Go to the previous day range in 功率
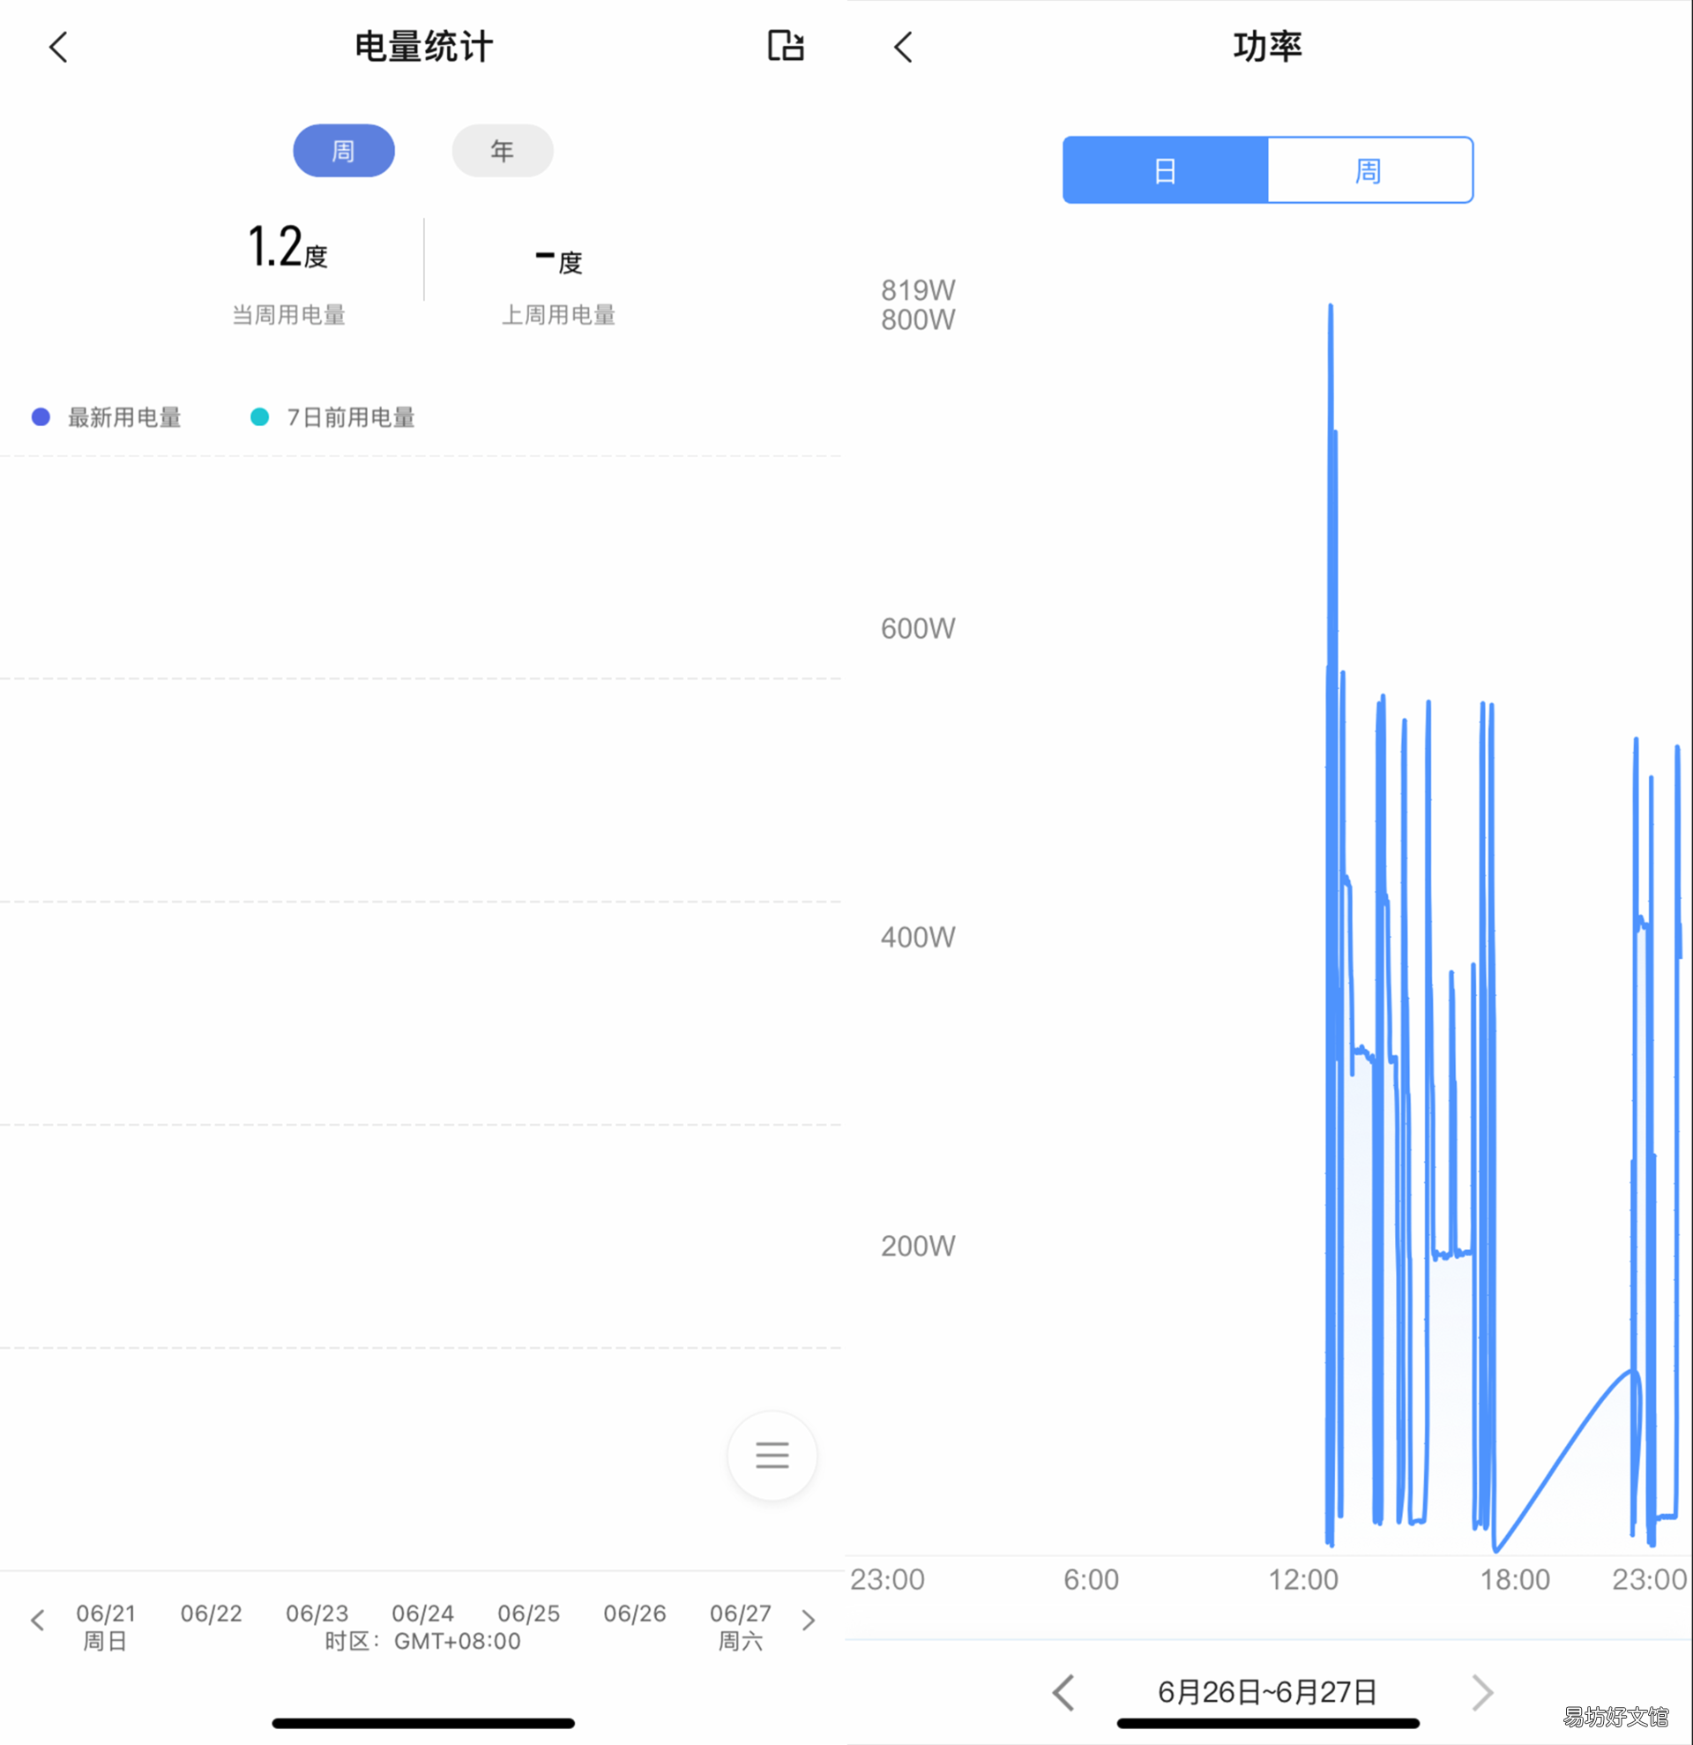This screenshot has height=1745, width=1693. point(1063,1691)
